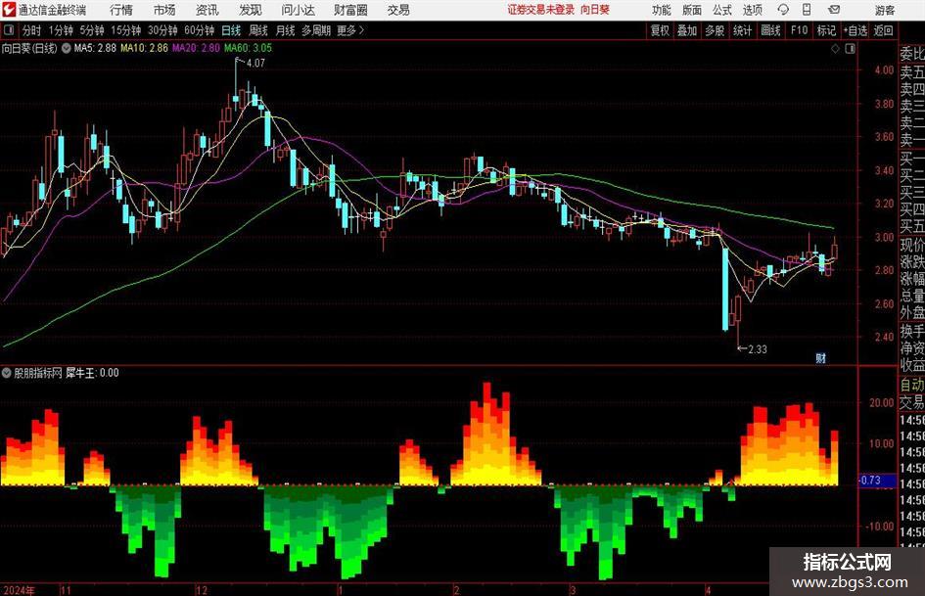Click the 现价 label in side panel
Viewport: 925px width, 596px height.
(x=912, y=245)
